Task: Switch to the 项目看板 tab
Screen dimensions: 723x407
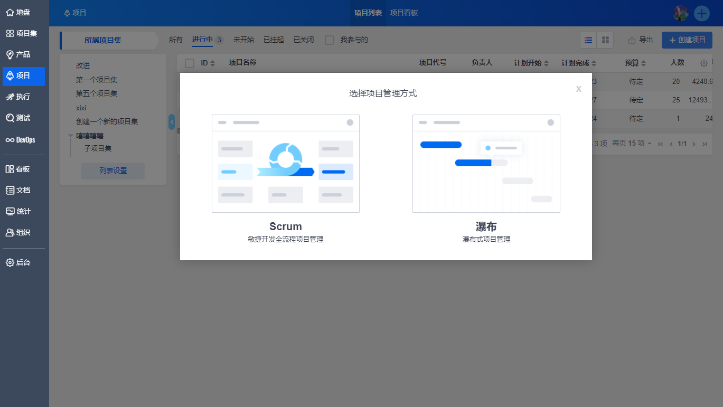Action: [404, 13]
